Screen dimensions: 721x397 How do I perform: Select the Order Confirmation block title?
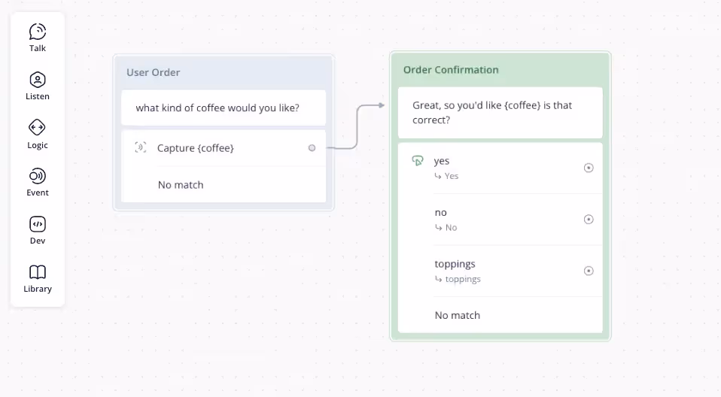tap(451, 70)
